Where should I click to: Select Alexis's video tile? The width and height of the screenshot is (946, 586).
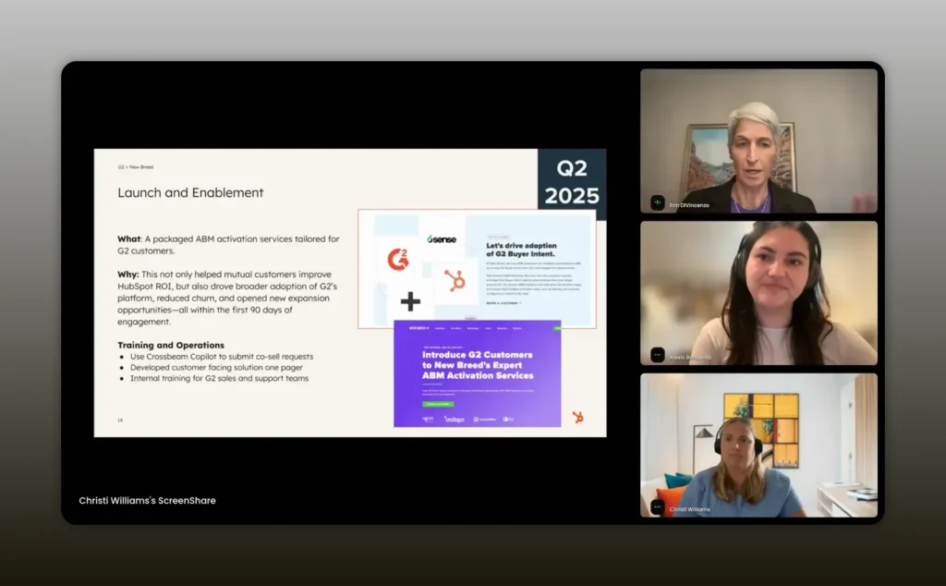[x=758, y=292]
